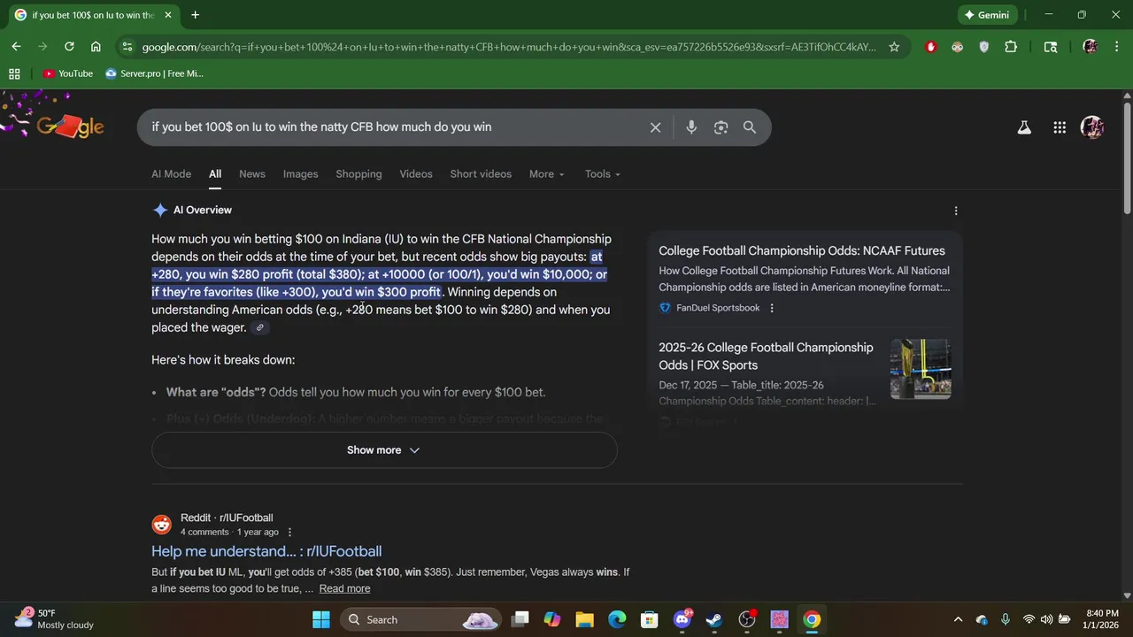View site information icon in address bar

[127, 47]
